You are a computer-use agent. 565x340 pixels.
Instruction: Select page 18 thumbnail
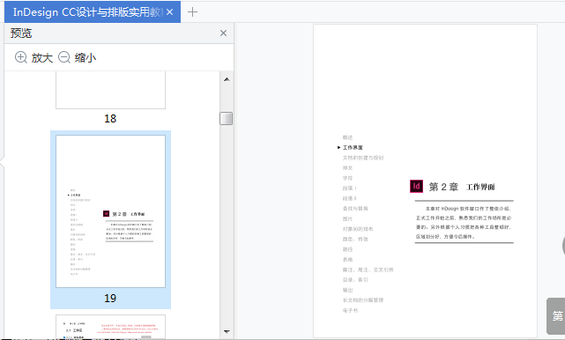tap(111, 90)
